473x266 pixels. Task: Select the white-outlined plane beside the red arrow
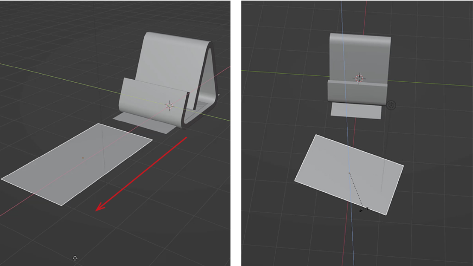pyautogui.click(x=77, y=164)
